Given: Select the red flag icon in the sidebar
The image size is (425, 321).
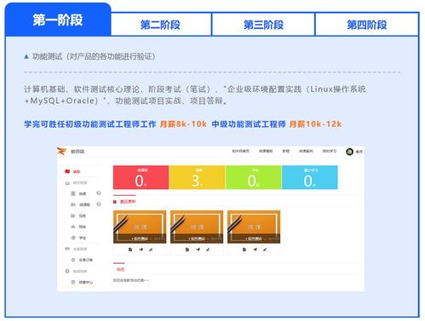Looking at the screenshot, I should (x=67, y=171).
